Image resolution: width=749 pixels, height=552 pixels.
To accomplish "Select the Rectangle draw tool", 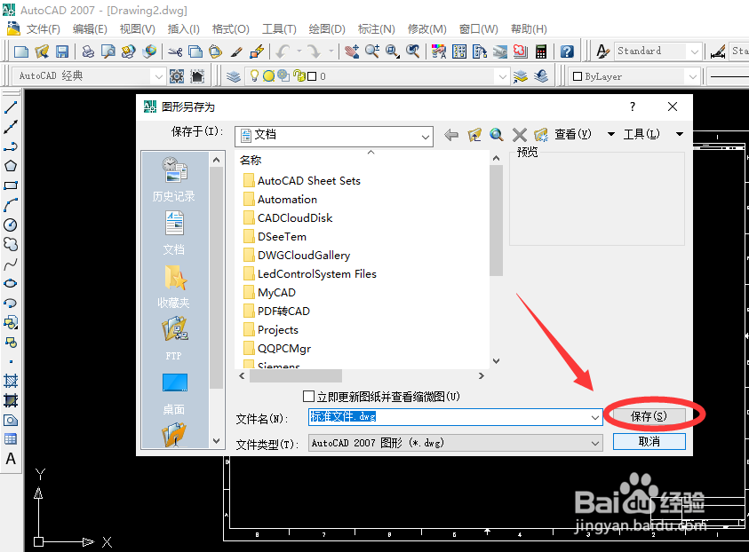I will [11, 185].
